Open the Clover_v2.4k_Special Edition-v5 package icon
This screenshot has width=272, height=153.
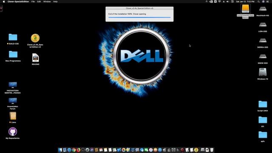pyautogui.click(x=35, y=38)
